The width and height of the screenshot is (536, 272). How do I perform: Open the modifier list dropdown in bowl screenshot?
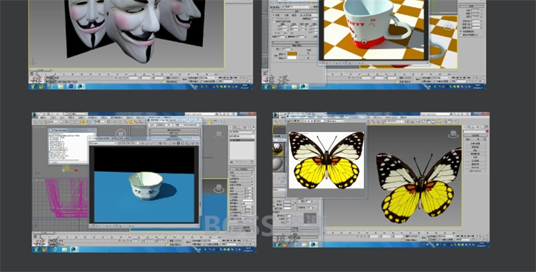click(x=242, y=136)
